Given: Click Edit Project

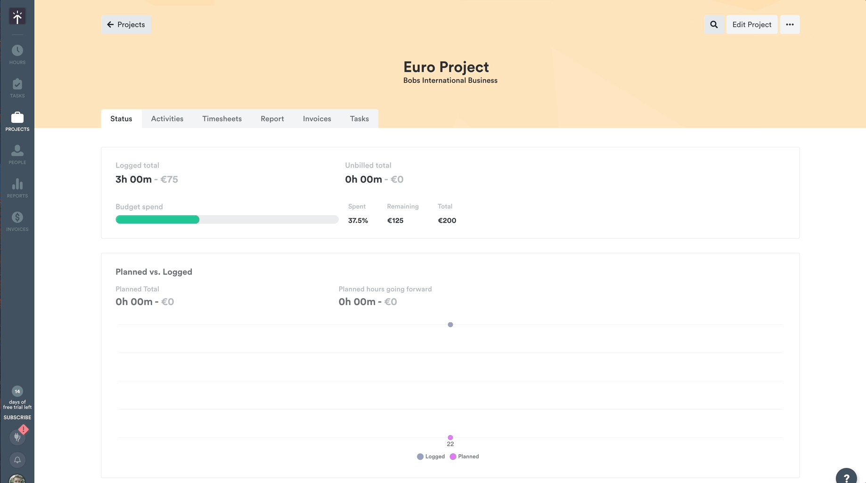Looking at the screenshot, I should 752,24.
